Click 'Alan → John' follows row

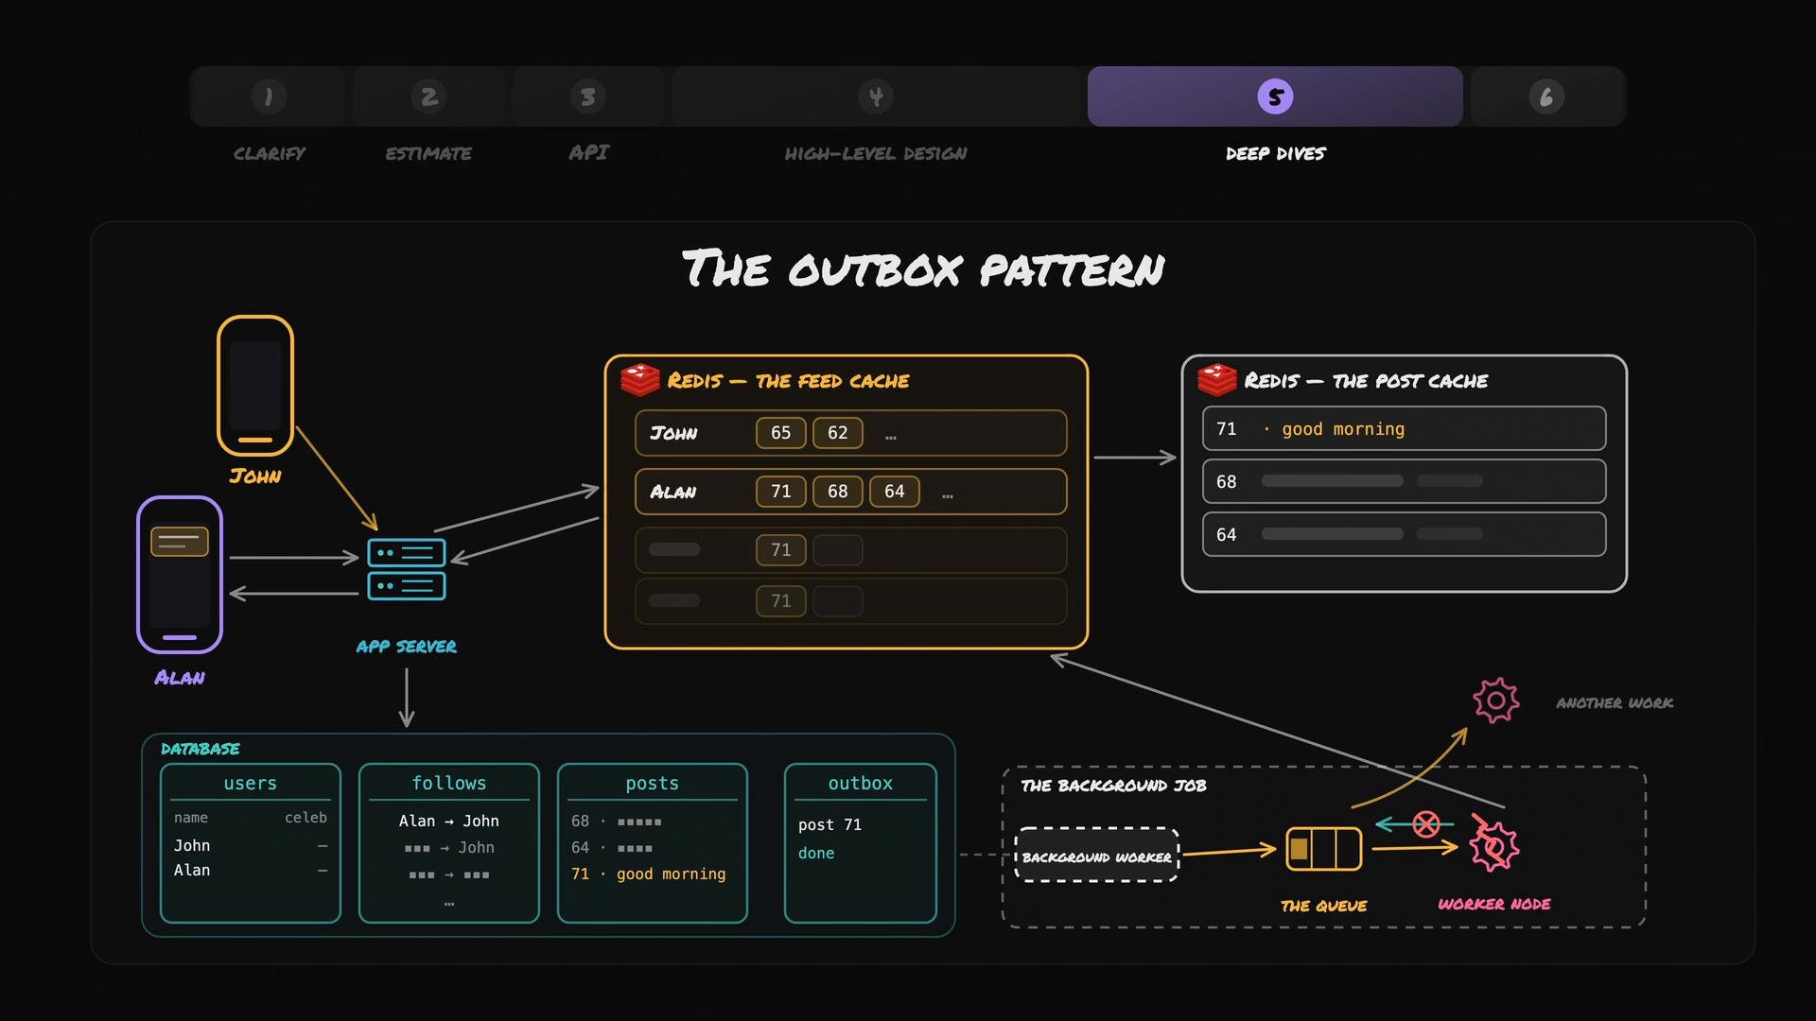point(449,822)
